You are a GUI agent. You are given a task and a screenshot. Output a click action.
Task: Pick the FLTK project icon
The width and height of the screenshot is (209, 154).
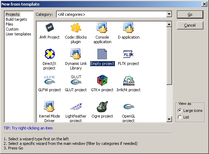tap(128, 54)
